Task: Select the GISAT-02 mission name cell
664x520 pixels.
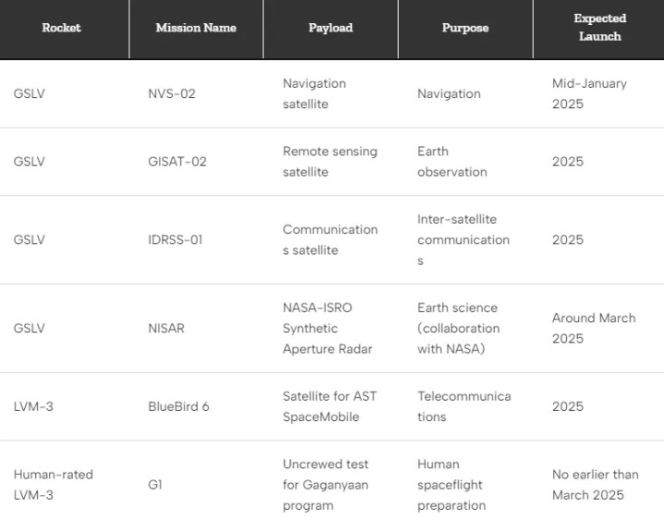Action: click(177, 162)
